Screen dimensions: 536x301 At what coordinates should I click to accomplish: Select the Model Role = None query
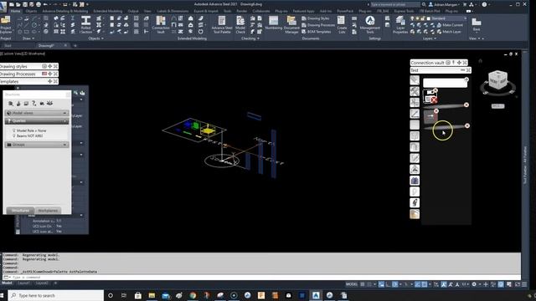pos(32,130)
